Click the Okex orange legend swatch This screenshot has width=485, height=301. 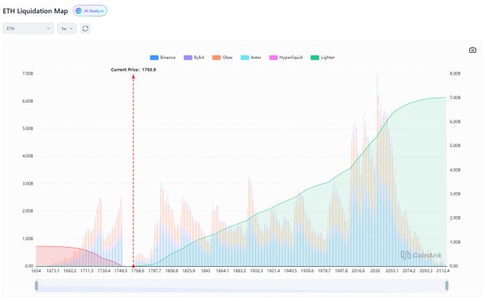[217, 58]
